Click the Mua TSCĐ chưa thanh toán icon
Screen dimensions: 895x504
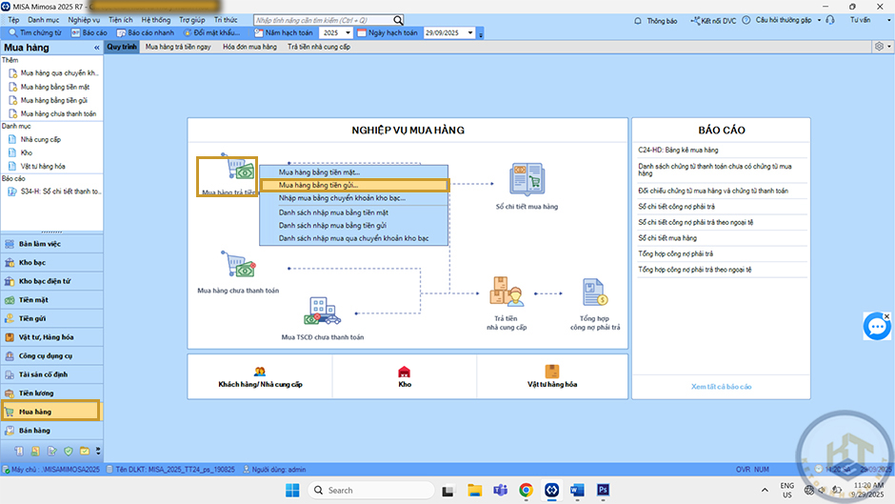click(x=322, y=312)
